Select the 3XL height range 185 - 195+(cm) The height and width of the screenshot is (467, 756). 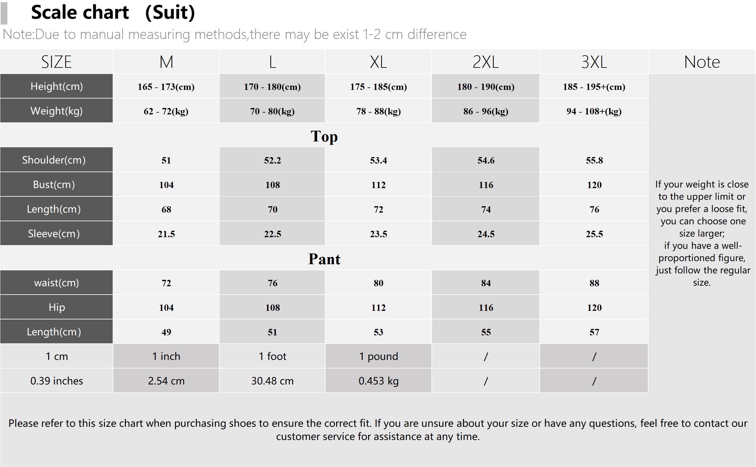tap(594, 87)
